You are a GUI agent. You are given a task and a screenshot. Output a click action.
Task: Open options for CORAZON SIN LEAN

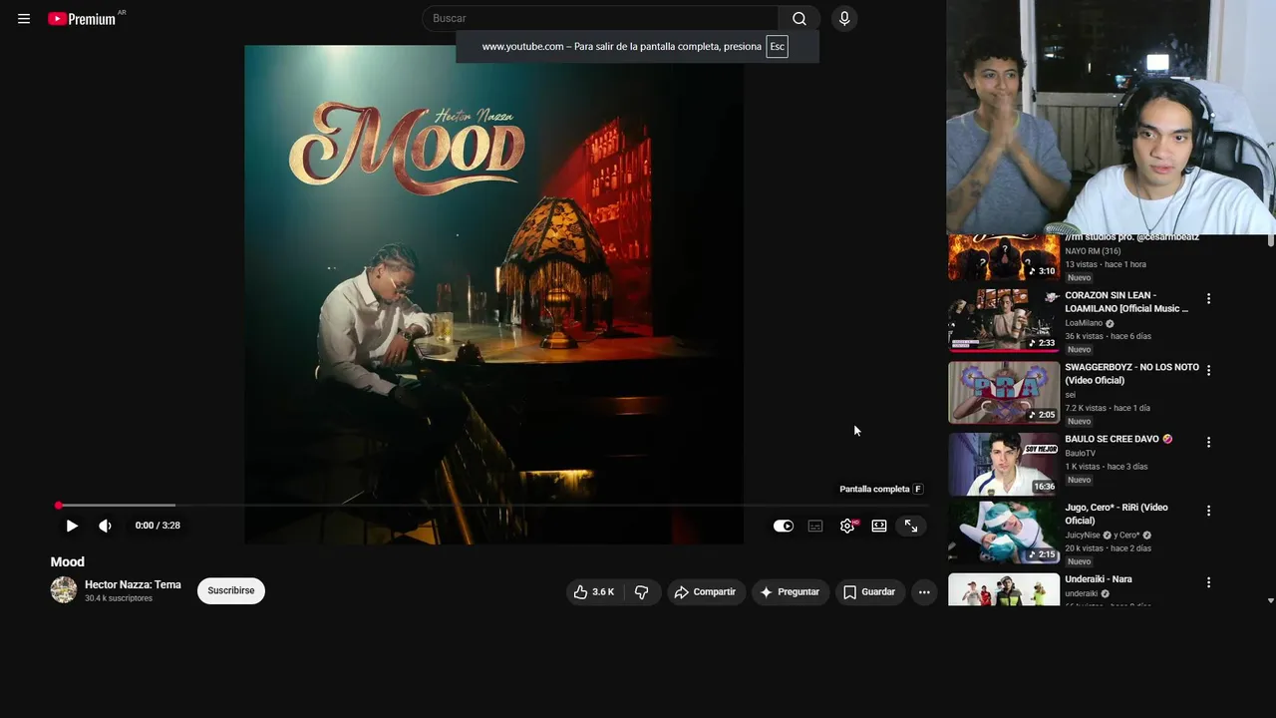tap(1208, 298)
